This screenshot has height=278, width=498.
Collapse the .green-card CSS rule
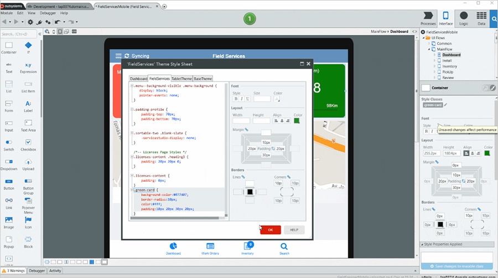pos(132,190)
